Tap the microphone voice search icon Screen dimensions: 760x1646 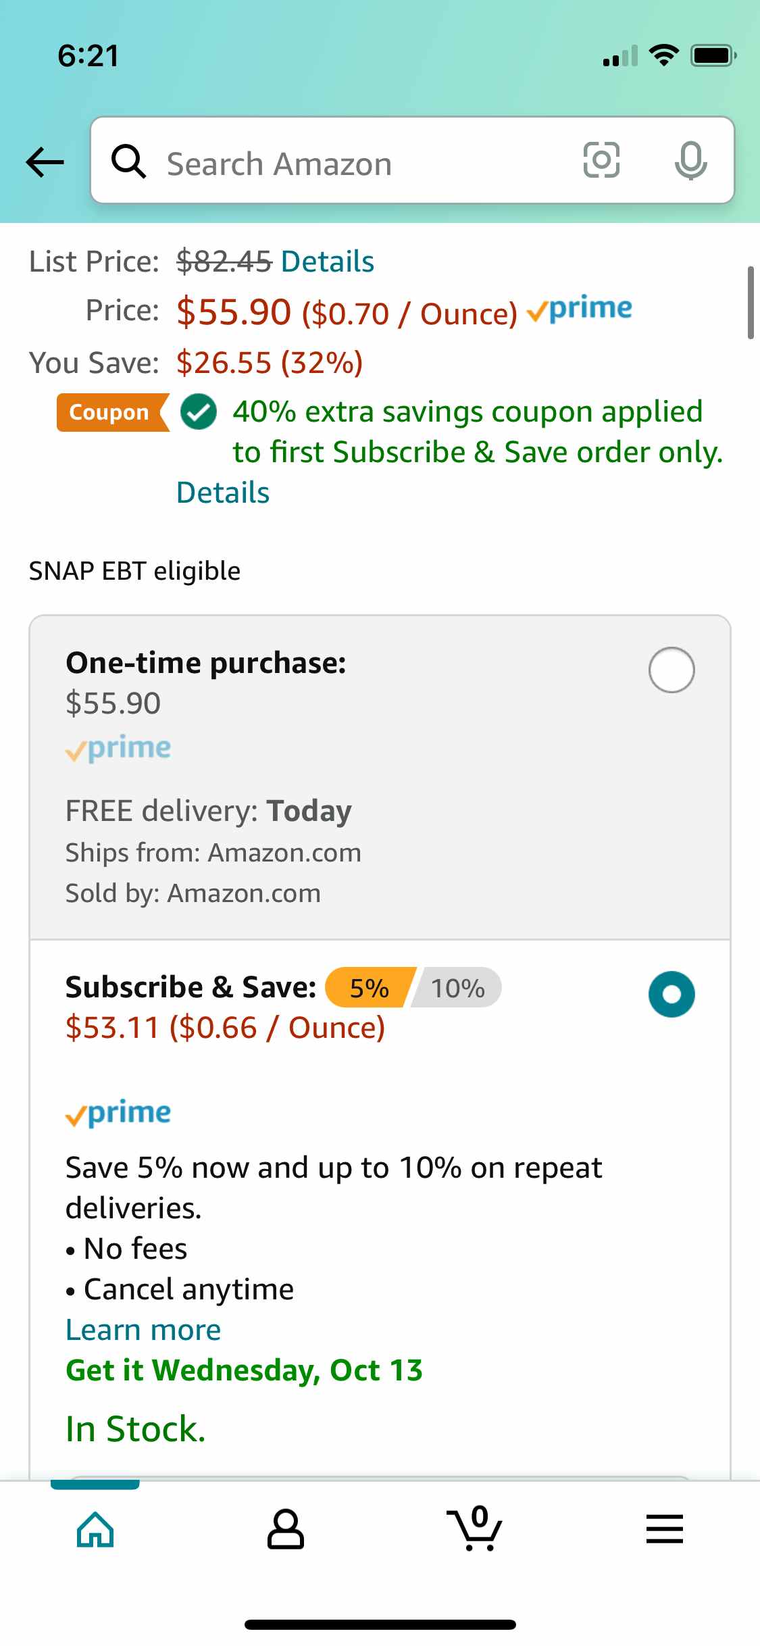point(690,161)
